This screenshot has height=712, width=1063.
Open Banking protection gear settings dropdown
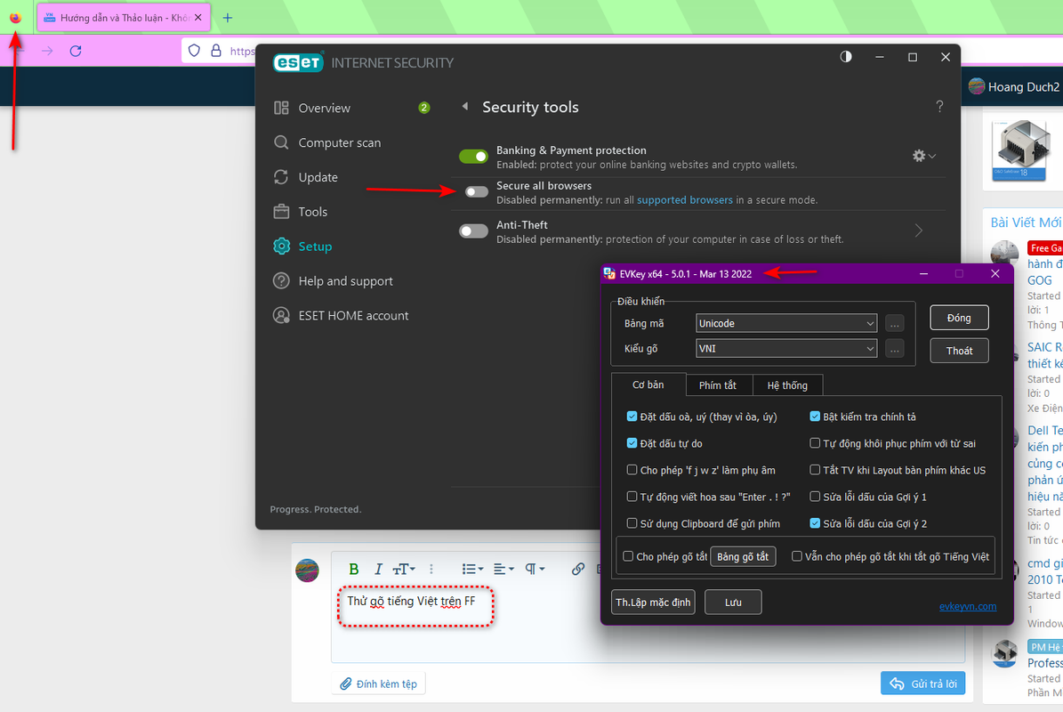pos(924,156)
